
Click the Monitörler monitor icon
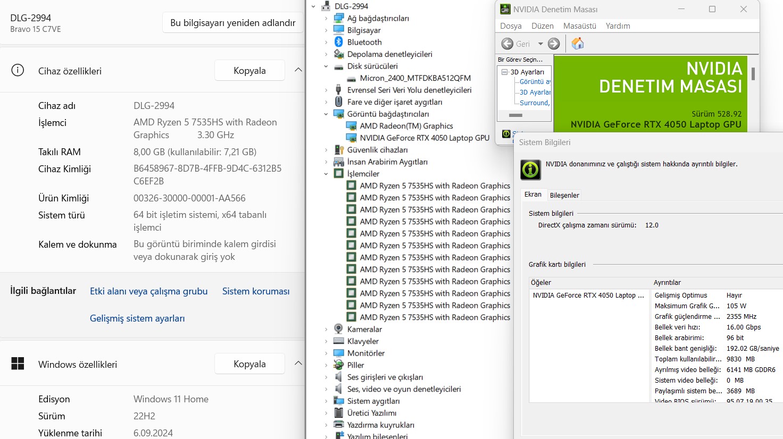[x=338, y=353]
